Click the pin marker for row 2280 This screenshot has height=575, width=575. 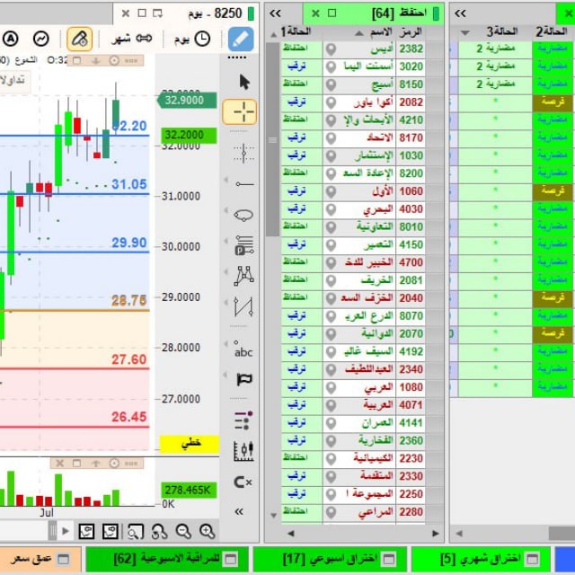click(x=331, y=512)
